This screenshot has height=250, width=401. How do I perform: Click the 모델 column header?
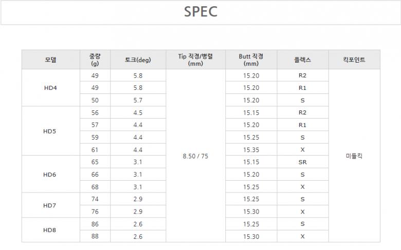(50, 60)
